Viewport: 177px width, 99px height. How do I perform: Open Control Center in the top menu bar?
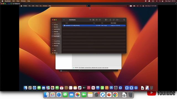pyautogui.click(x=163, y=1)
